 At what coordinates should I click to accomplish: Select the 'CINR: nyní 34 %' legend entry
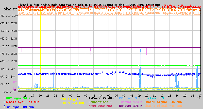[17, 98]
